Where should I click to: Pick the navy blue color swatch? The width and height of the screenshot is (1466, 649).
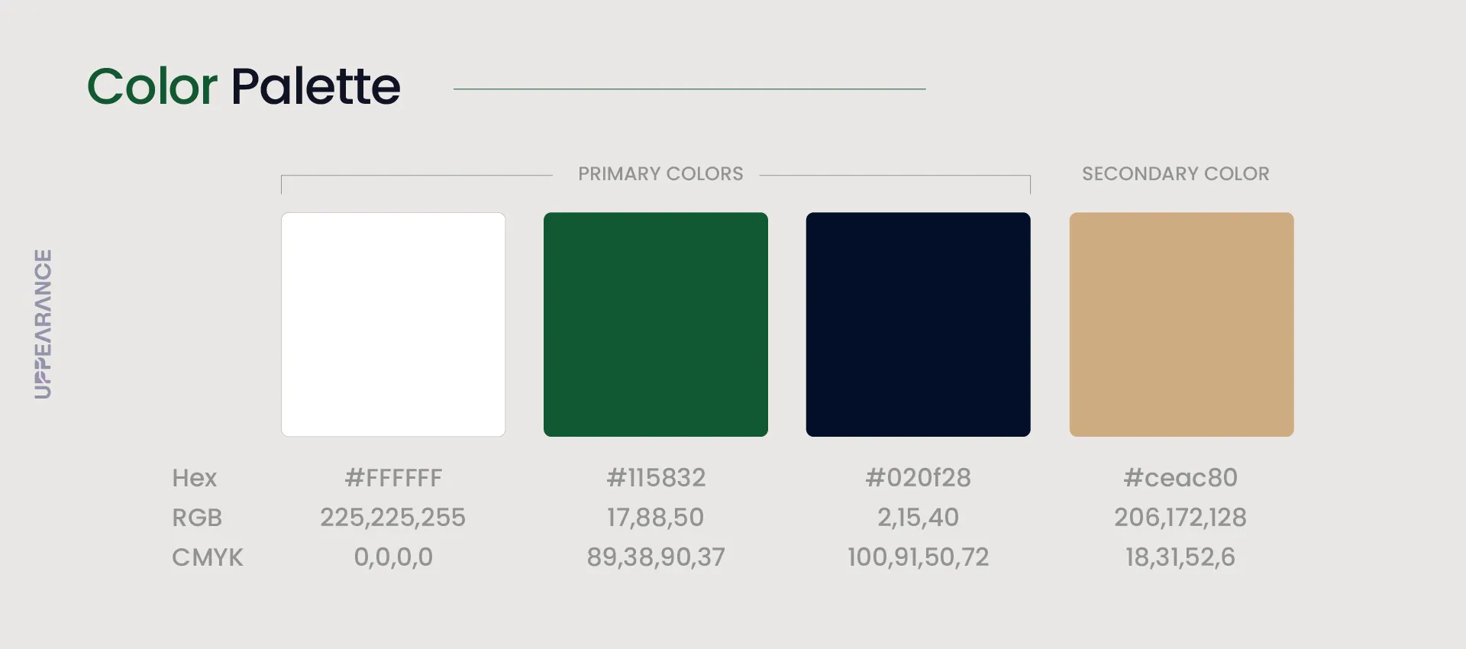(x=918, y=324)
